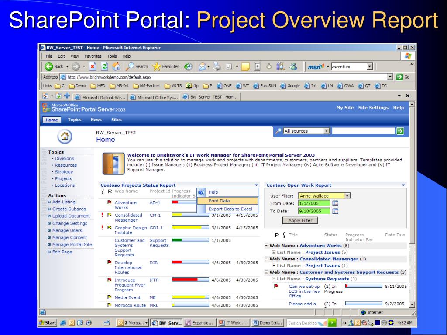Click the yellow flag on Media Event row
The width and height of the screenshot is (447, 335).
pyautogui.click(x=109, y=297)
